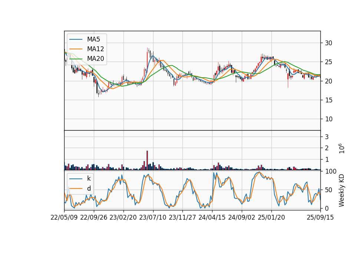Screen dimensions: 356x256
Task: Click the MA20 legend label
Action: (95, 59)
